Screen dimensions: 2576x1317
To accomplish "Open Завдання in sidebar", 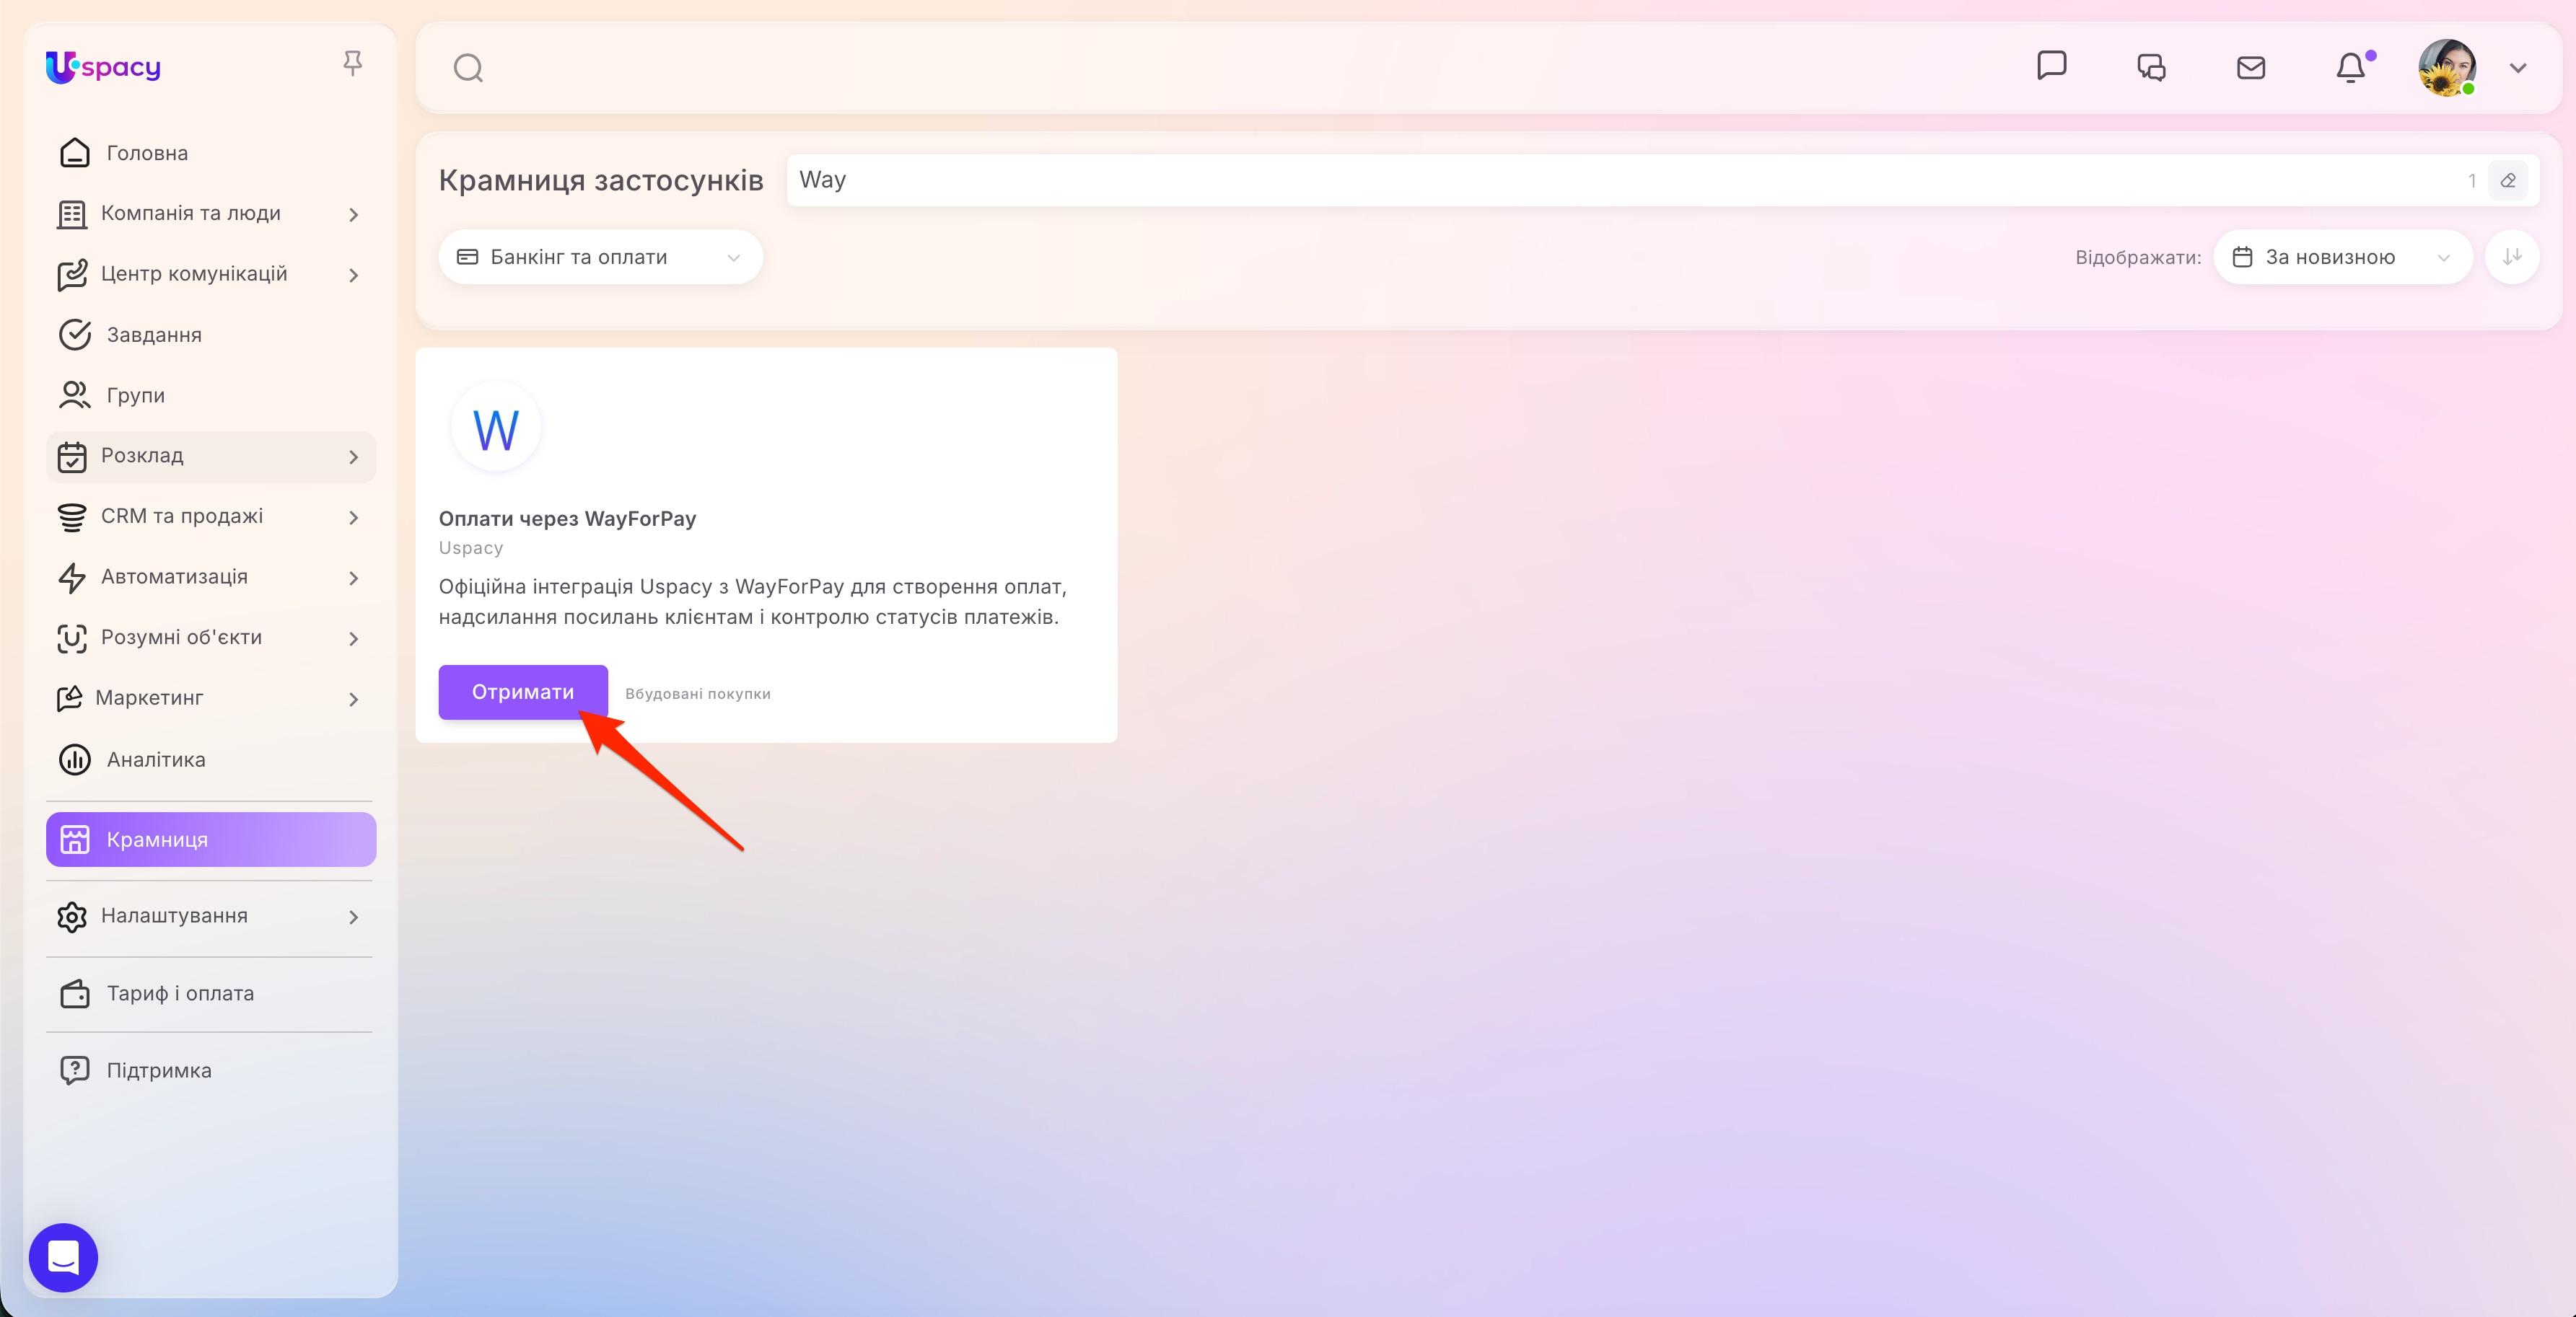I will pyautogui.click(x=211, y=335).
